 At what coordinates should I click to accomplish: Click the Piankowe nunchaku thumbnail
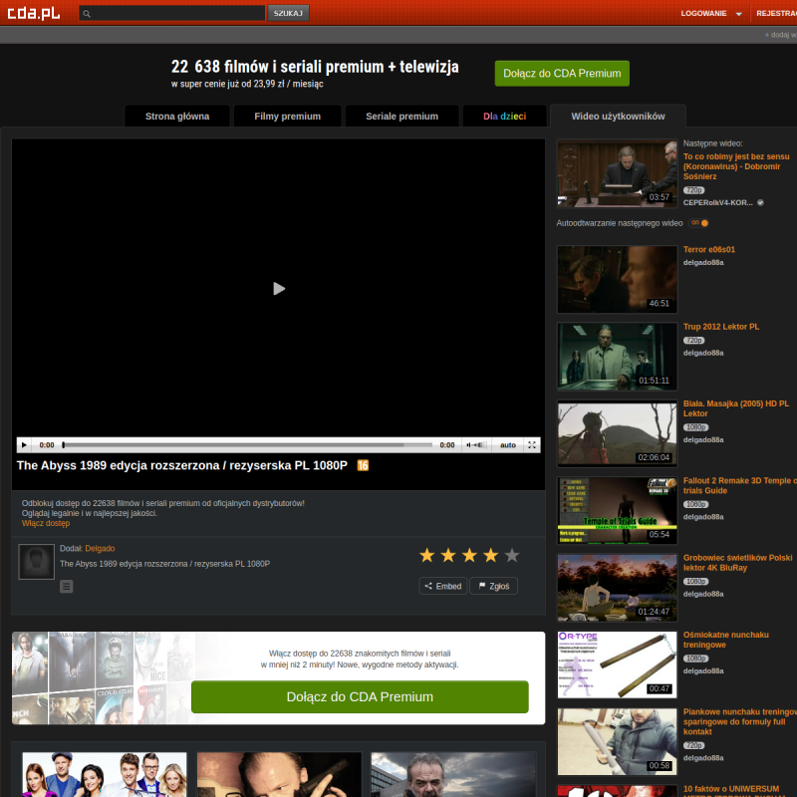(x=618, y=741)
